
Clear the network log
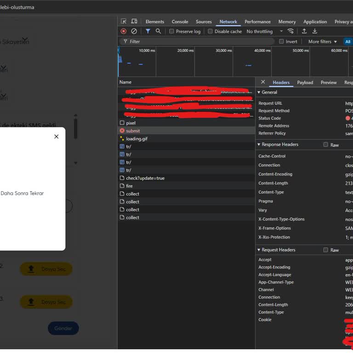[134, 31]
